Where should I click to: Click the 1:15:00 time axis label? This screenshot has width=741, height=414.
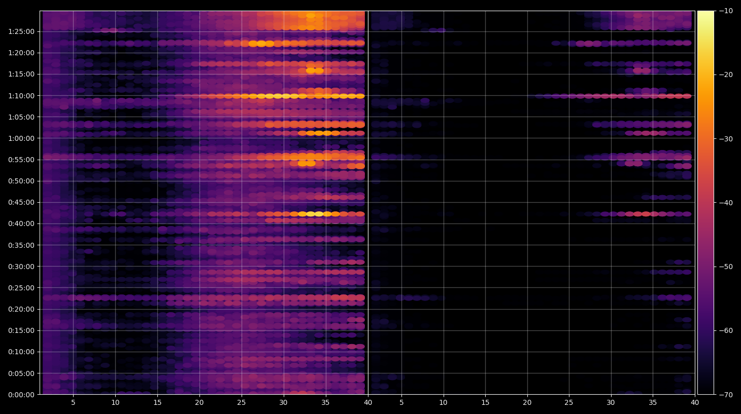point(21,74)
